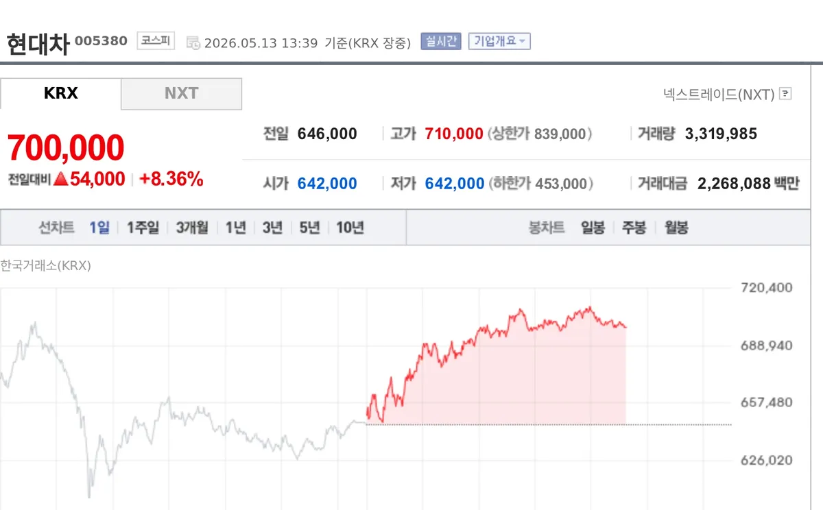Open the 기업개요 dropdown
This screenshot has height=510, width=823.
click(499, 41)
